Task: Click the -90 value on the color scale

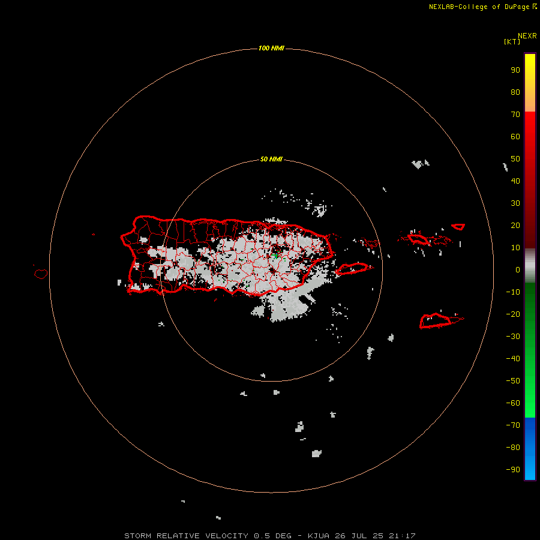Action: tap(513, 470)
